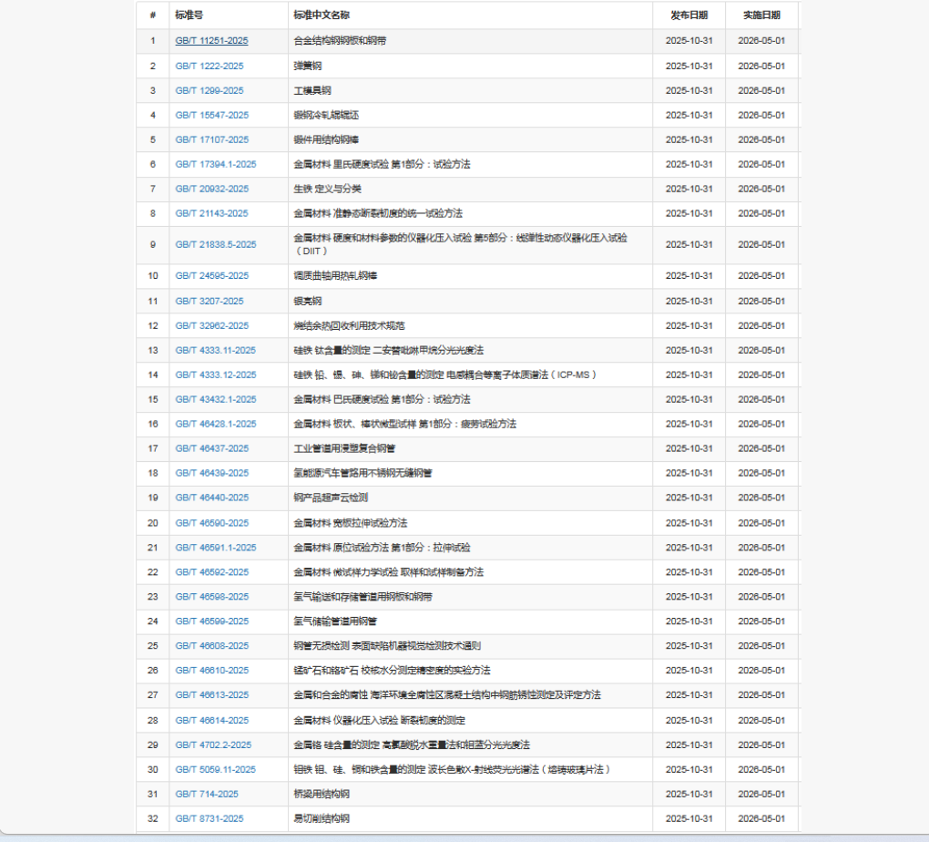Screen dimensions: 929x842
Task: Open the GB/T 46613-2025 standard
Action: (x=211, y=695)
